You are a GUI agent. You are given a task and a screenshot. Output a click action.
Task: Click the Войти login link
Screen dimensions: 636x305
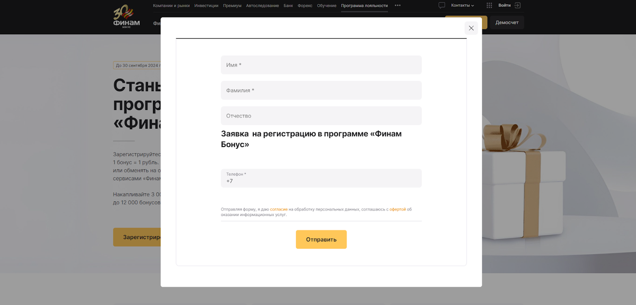pyautogui.click(x=505, y=5)
